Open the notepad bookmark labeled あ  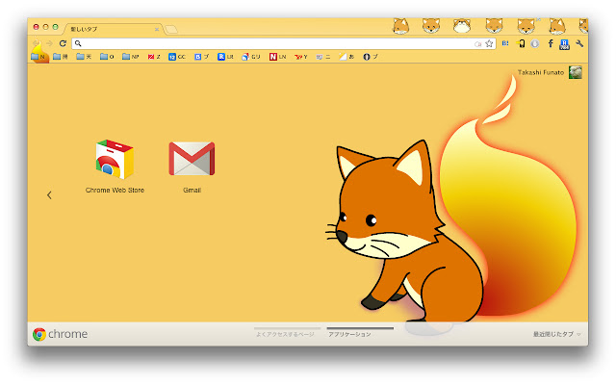click(x=346, y=57)
